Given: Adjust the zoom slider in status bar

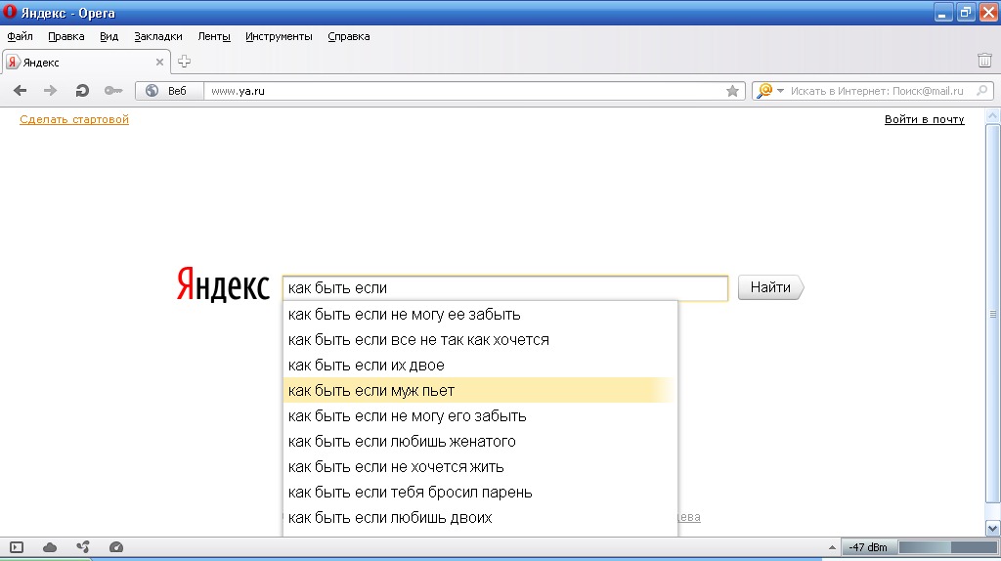Looking at the screenshot, I should coord(947,547).
